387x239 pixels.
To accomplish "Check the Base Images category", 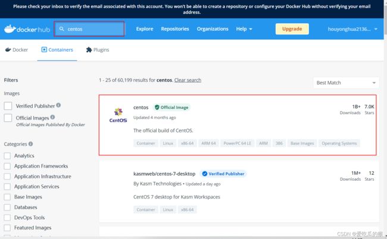I will coord(7,197).
